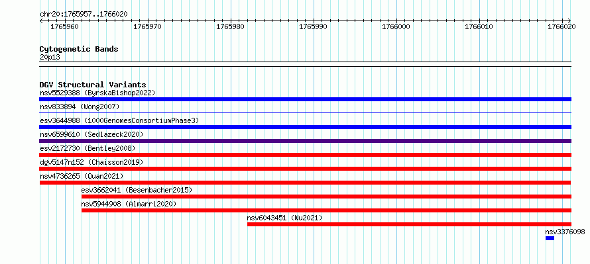Click the 20p13 cytogenetic band line
The image size is (590, 264).
click(305, 64)
